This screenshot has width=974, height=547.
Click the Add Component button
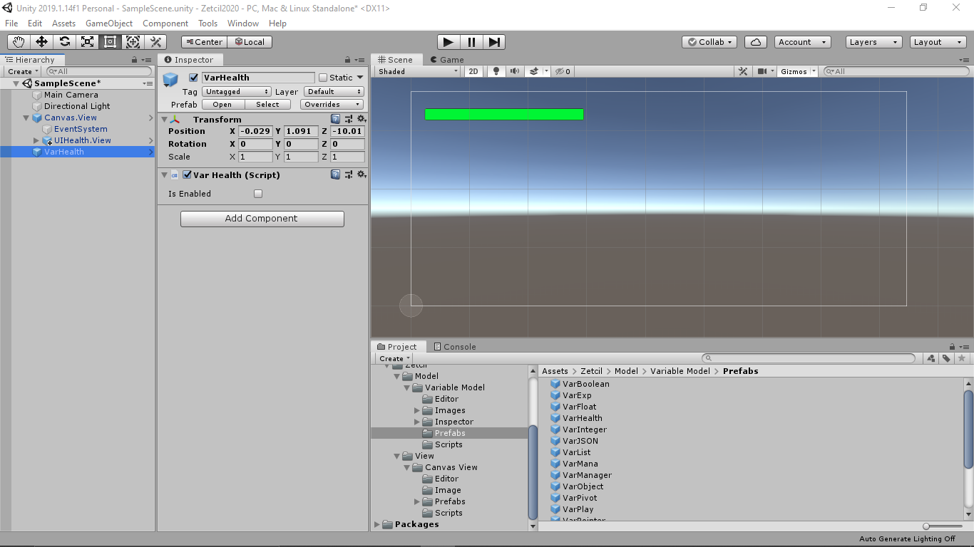pos(262,219)
